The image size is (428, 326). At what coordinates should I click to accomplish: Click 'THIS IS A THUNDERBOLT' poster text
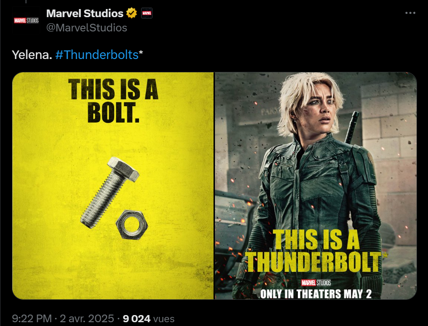315,251
